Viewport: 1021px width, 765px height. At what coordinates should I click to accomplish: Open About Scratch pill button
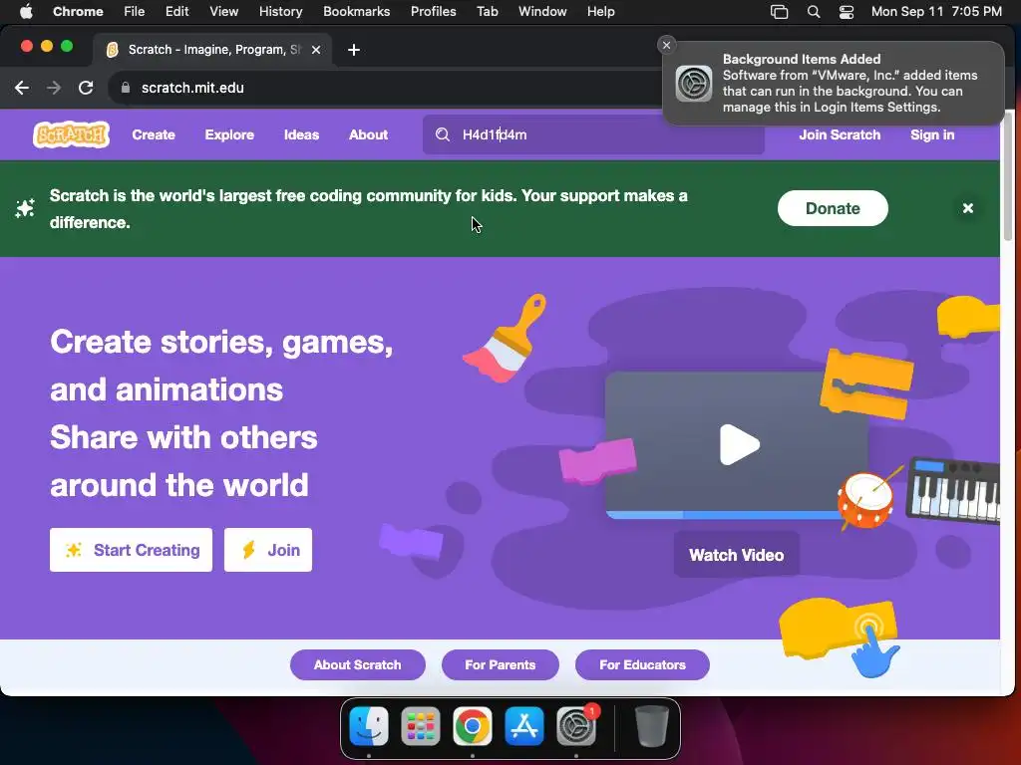click(358, 664)
